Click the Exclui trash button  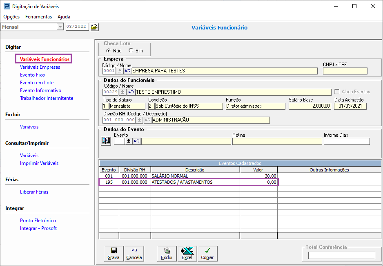pyautogui.click(x=167, y=253)
